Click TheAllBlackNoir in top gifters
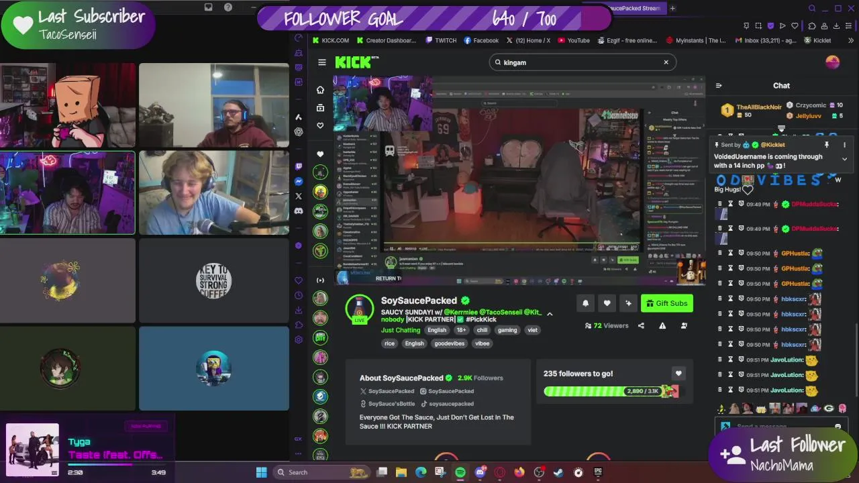This screenshot has height=483, width=859. (x=759, y=107)
